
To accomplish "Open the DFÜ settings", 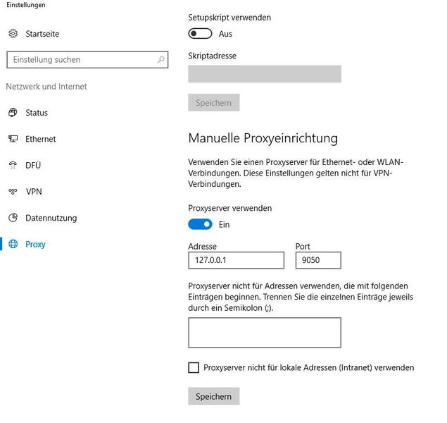I will [33, 165].
